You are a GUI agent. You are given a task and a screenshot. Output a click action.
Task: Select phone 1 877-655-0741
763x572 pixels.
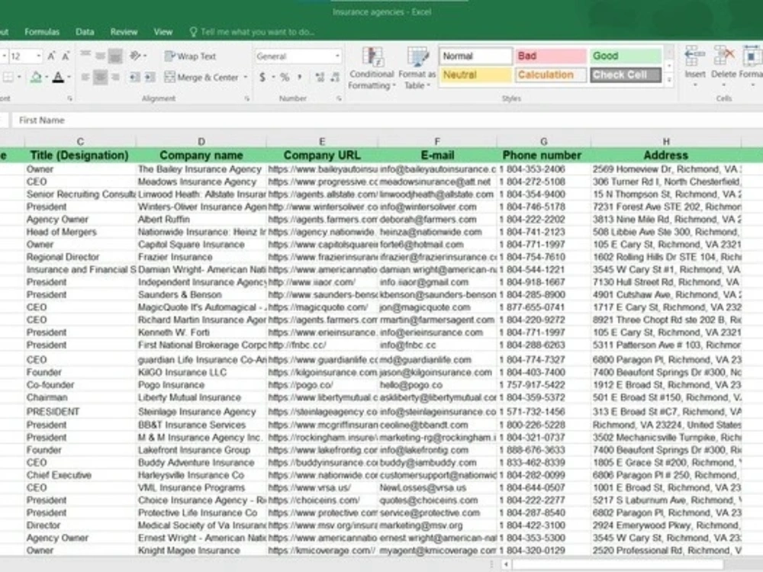543,307
